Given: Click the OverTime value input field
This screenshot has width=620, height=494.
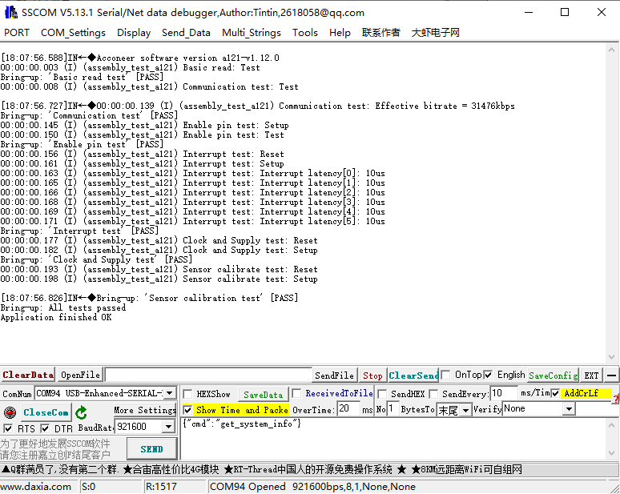Looking at the screenshot, I should click(x=348, y=409).
